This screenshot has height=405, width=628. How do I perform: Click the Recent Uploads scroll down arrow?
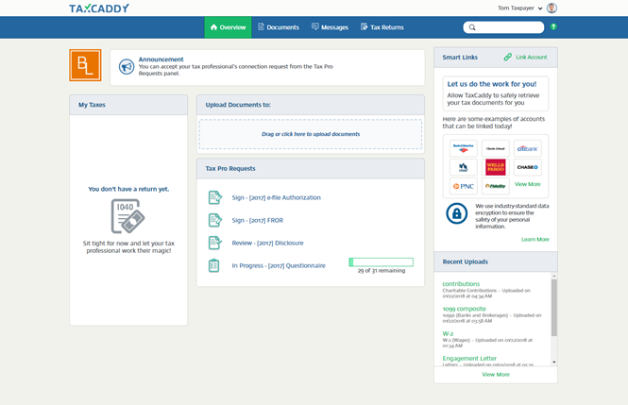tap(554, 363)
